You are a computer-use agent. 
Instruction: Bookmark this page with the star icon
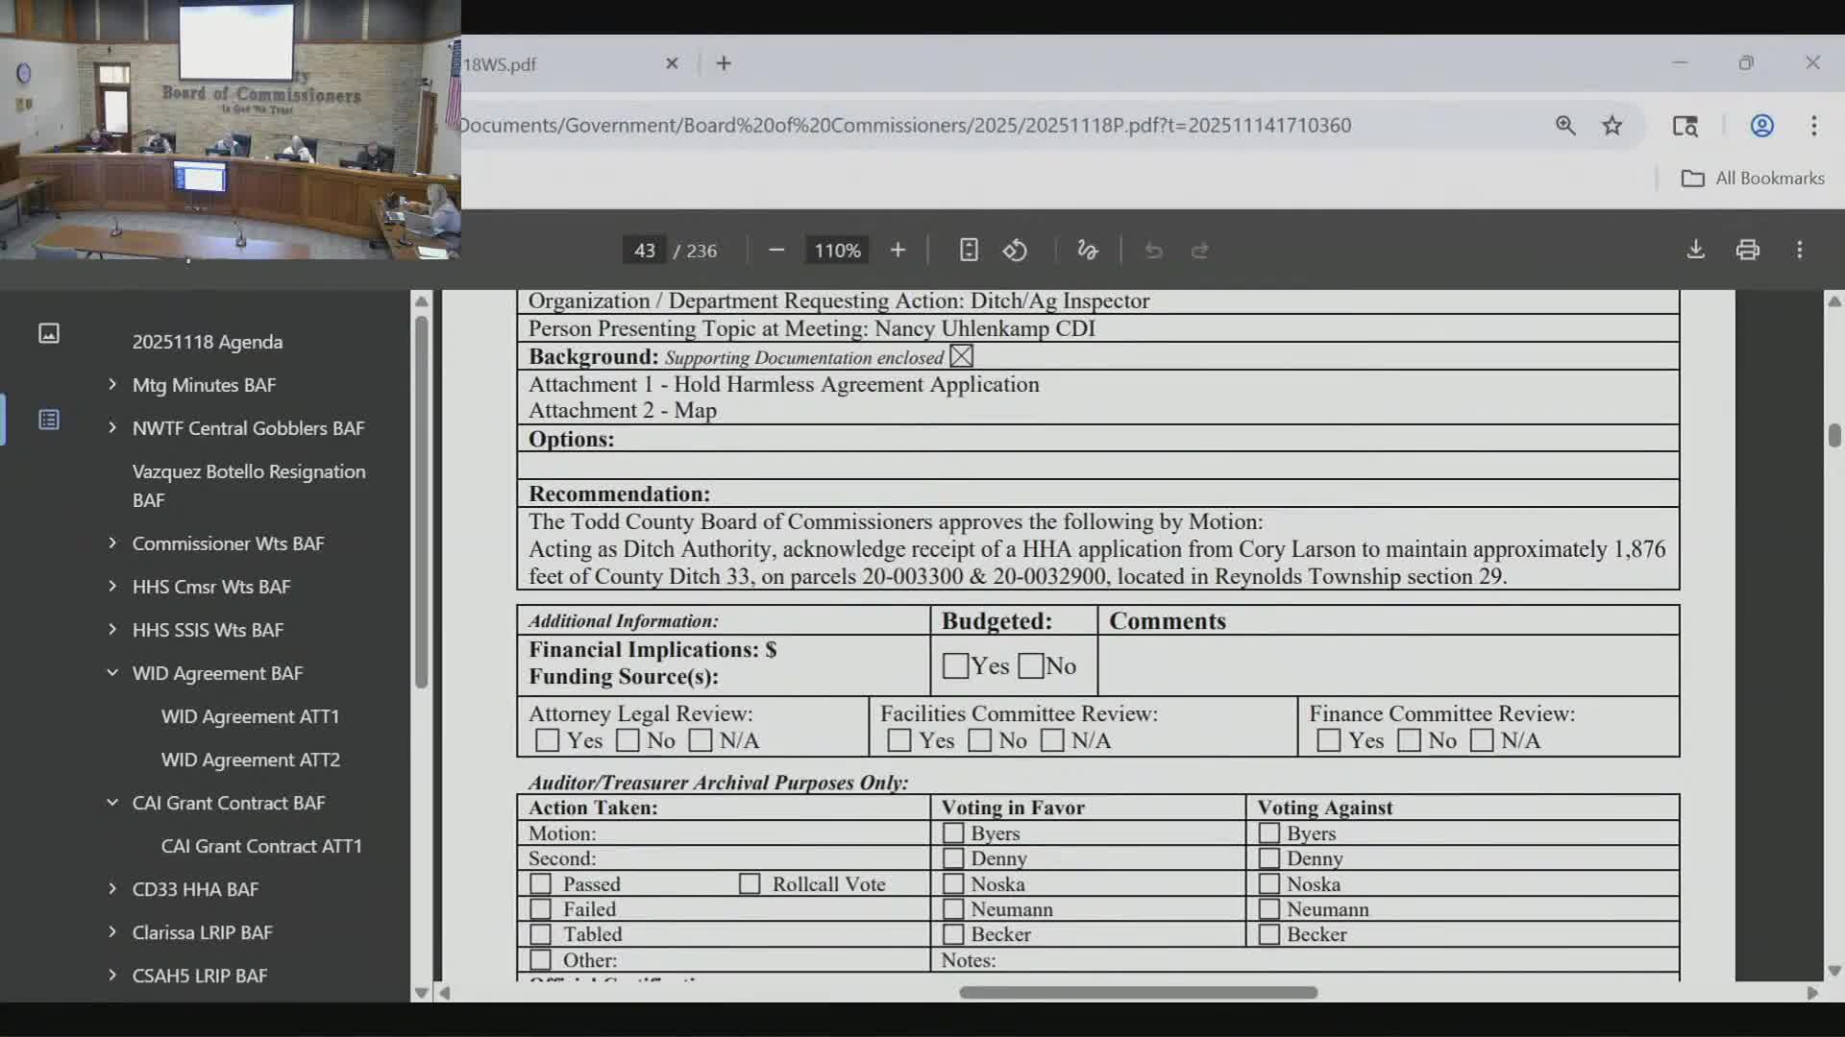click(1611, 126)
